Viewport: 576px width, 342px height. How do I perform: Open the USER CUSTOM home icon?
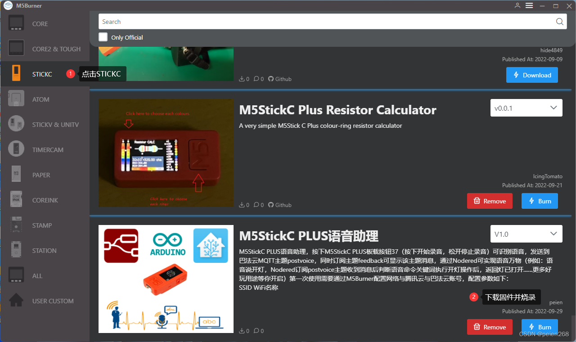pyautogui.click(x=16, y=301)
